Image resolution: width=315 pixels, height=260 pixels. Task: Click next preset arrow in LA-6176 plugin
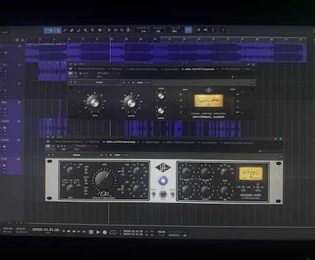[52, 155]
